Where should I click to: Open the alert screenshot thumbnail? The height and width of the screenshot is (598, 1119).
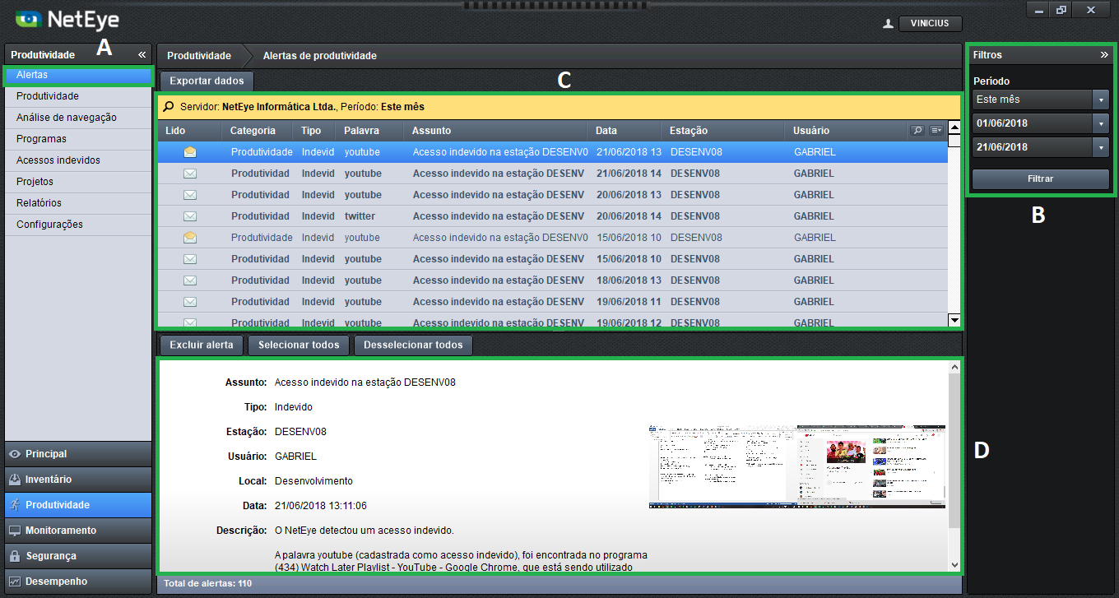(796, 466)
